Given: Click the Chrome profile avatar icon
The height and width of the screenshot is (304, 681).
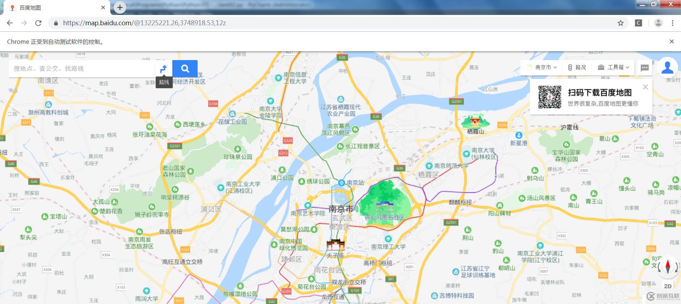Looking at the screenshot, I should (658, 23).
